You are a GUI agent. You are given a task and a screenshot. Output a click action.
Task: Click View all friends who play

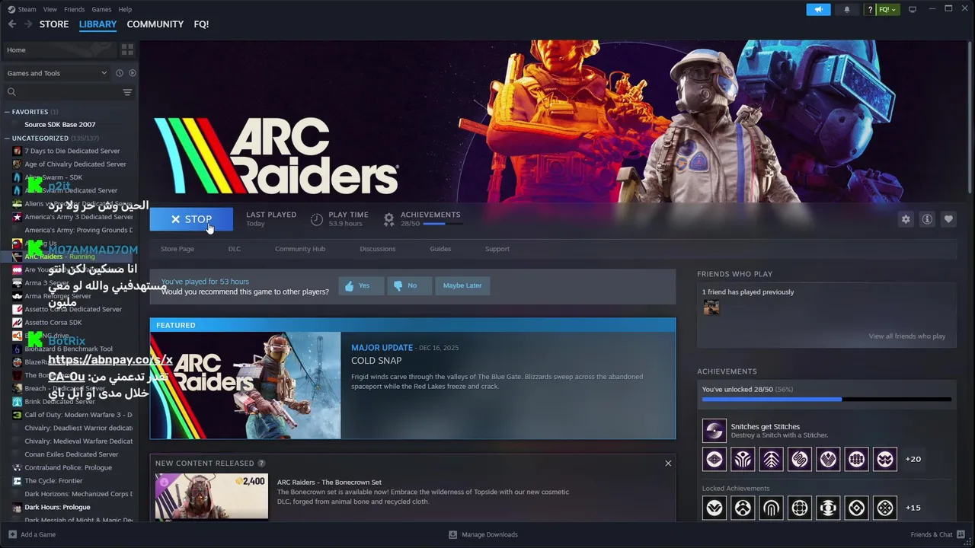907,336
